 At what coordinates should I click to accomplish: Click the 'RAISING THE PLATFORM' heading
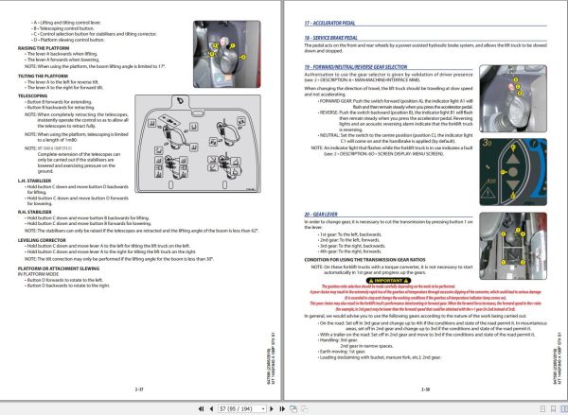[44, 48]
